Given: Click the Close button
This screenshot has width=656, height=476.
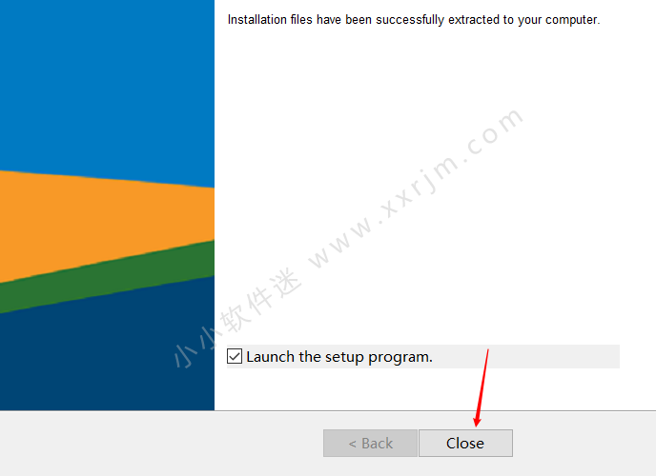Looking at the screenshot, I should point(465,443).
